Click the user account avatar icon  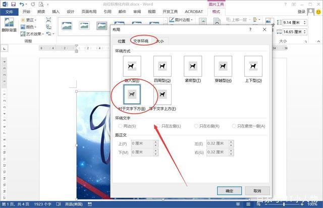(311, 12)
